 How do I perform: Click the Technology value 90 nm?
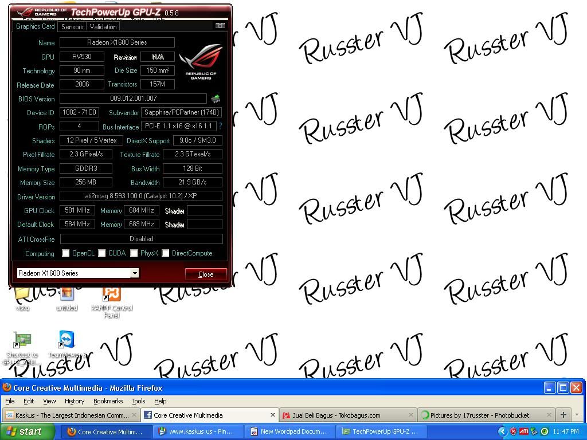[81, 70]
